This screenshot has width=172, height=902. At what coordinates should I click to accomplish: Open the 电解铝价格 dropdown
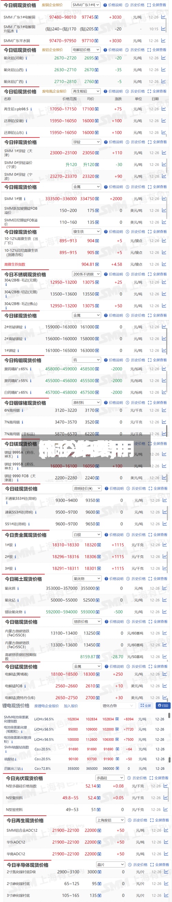click(x=86, y=50)
